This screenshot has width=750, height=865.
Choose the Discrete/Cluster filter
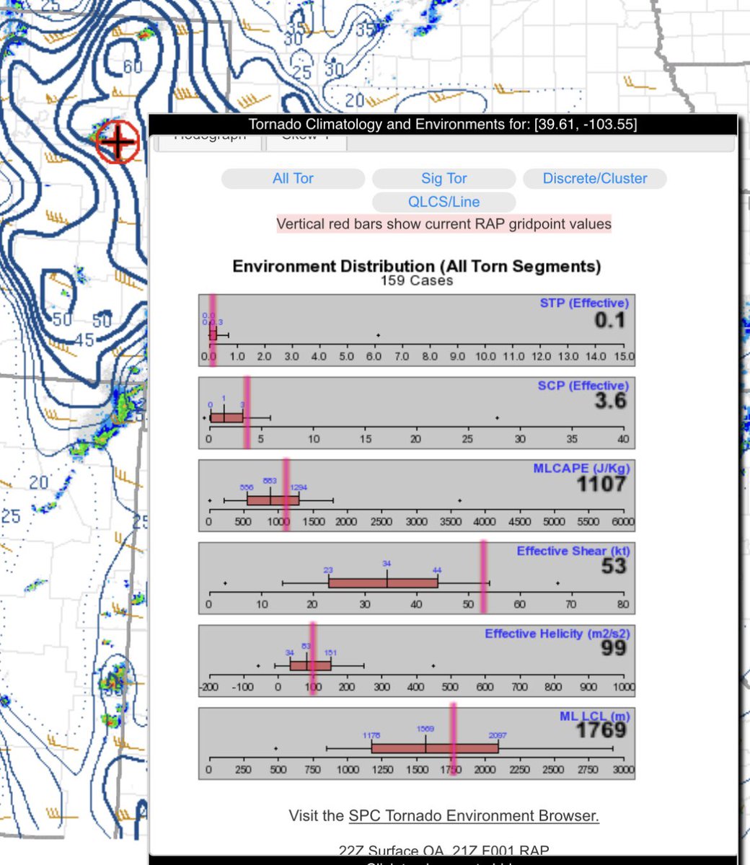coord(594,179)
